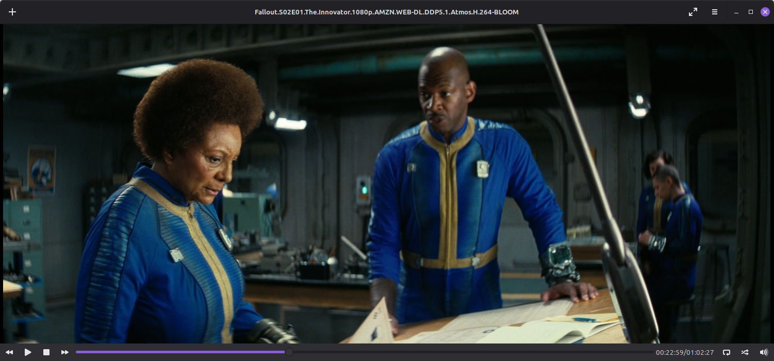The height and width of the screenshot is (361, 774).
Task: Toggle repeat/loop playback mode
Action: (x=727, y=352)
